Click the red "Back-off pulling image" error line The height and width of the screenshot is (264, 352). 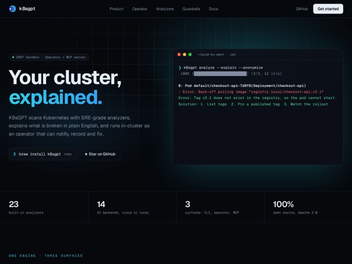click(251, 92)
